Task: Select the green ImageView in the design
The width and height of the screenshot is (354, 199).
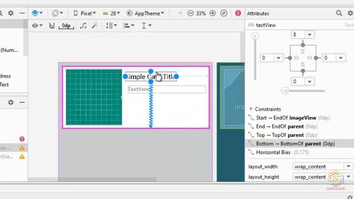Action: click(x=94, y=97)
